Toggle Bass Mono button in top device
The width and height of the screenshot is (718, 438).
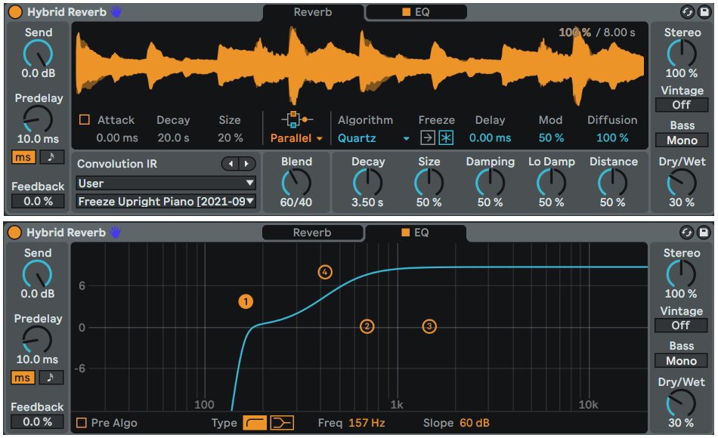click(x=682, y=140)
